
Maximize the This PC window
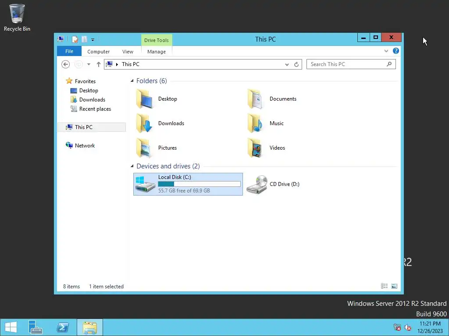point(376,38)
